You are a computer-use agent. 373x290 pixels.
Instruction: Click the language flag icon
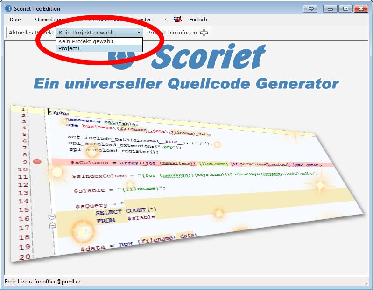click(x=178, y=20)
